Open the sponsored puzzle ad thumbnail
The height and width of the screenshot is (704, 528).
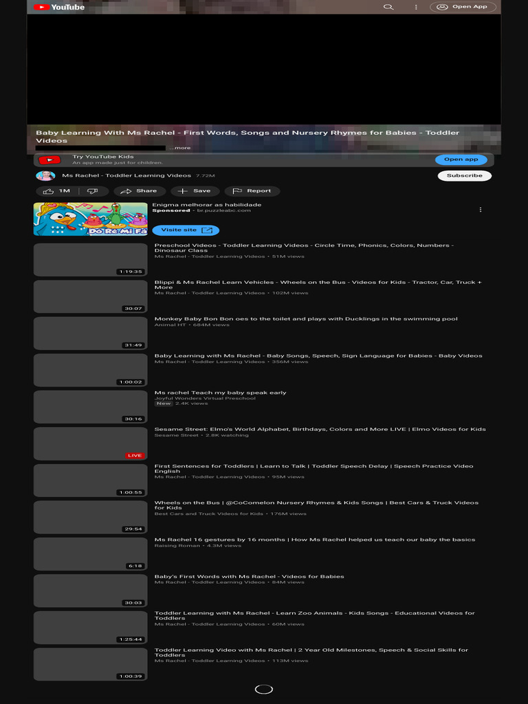pos(90,219)
